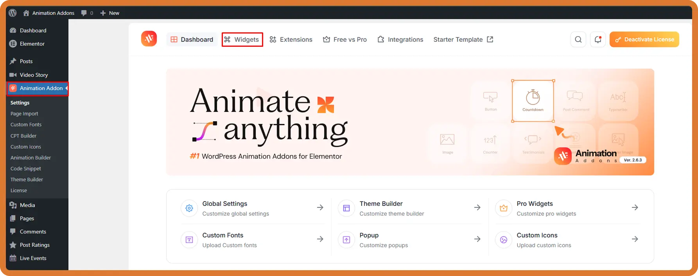Screen dimensions: 698x276
Task: Click the Popup upload icon
Action: click(346, 240)
